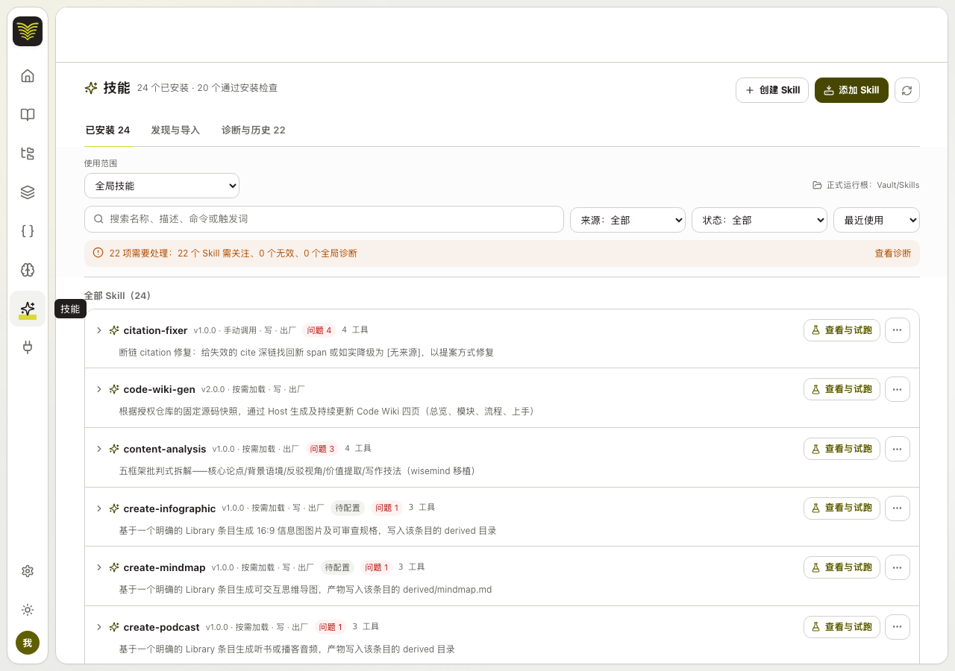Viewport: 955px width, 671px height.
Task: Open the stacked layers icon in sidebar
Action: [x=28, y=192]
